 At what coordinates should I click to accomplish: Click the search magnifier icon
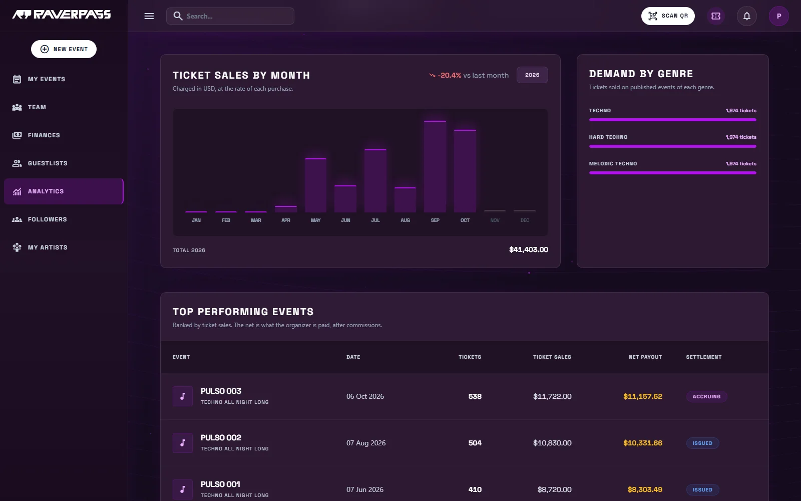(178, 16)
